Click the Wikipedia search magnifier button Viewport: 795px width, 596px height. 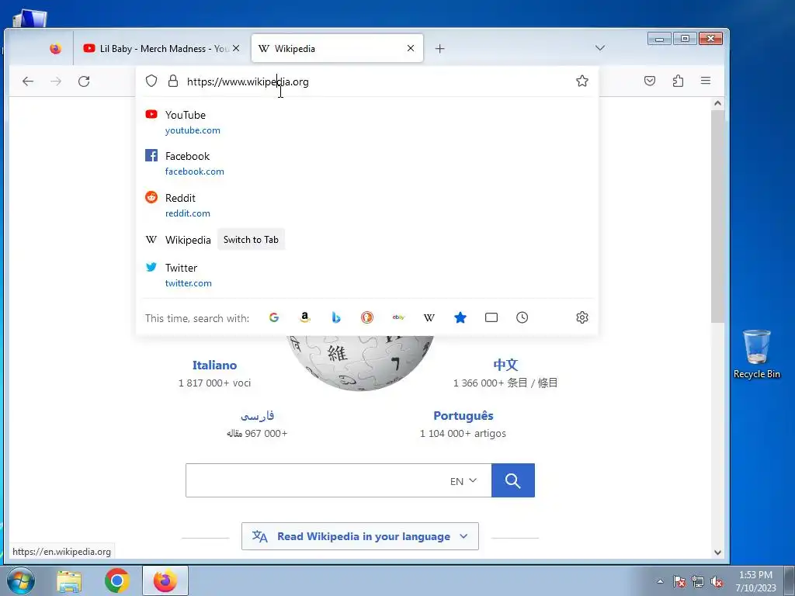click(x=512, y=480)
